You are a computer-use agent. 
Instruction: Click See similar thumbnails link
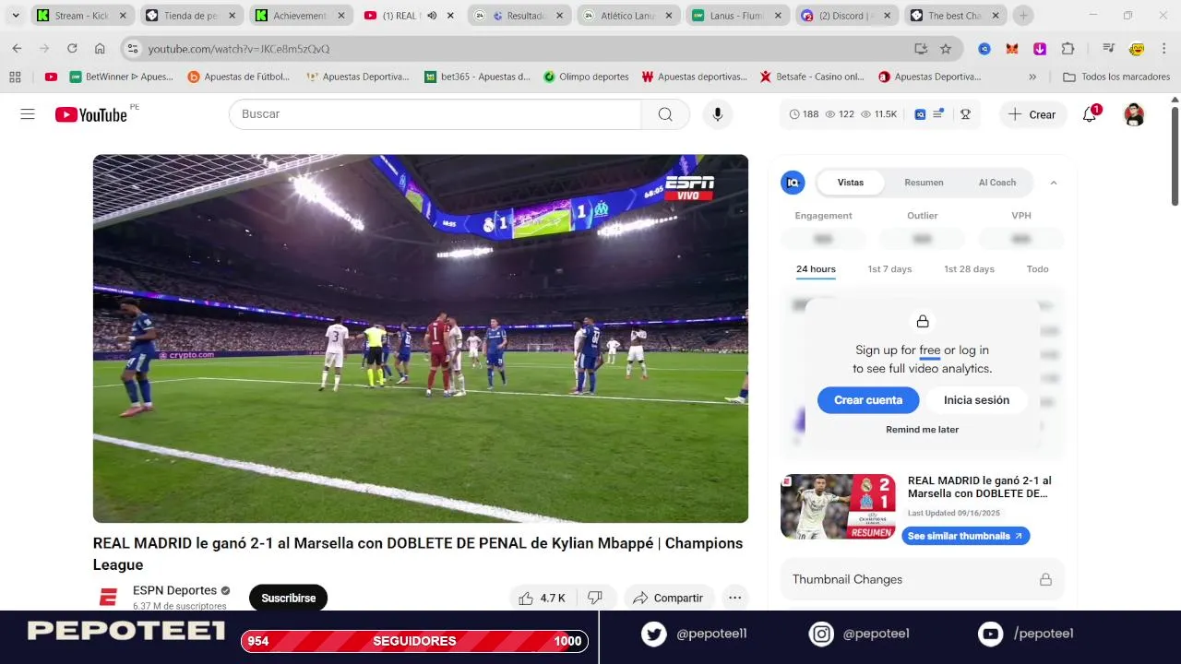tap(965, 536)
